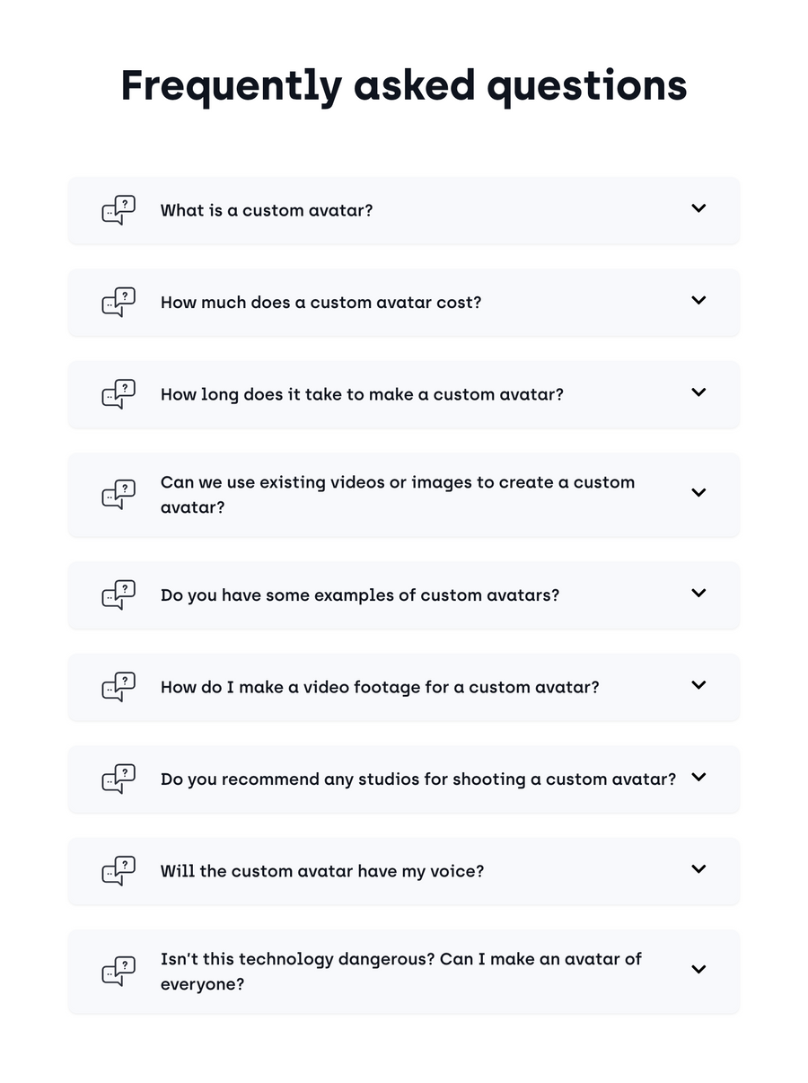
Task: Click the chat icon beside the voice question
Action: pos(119,871)
